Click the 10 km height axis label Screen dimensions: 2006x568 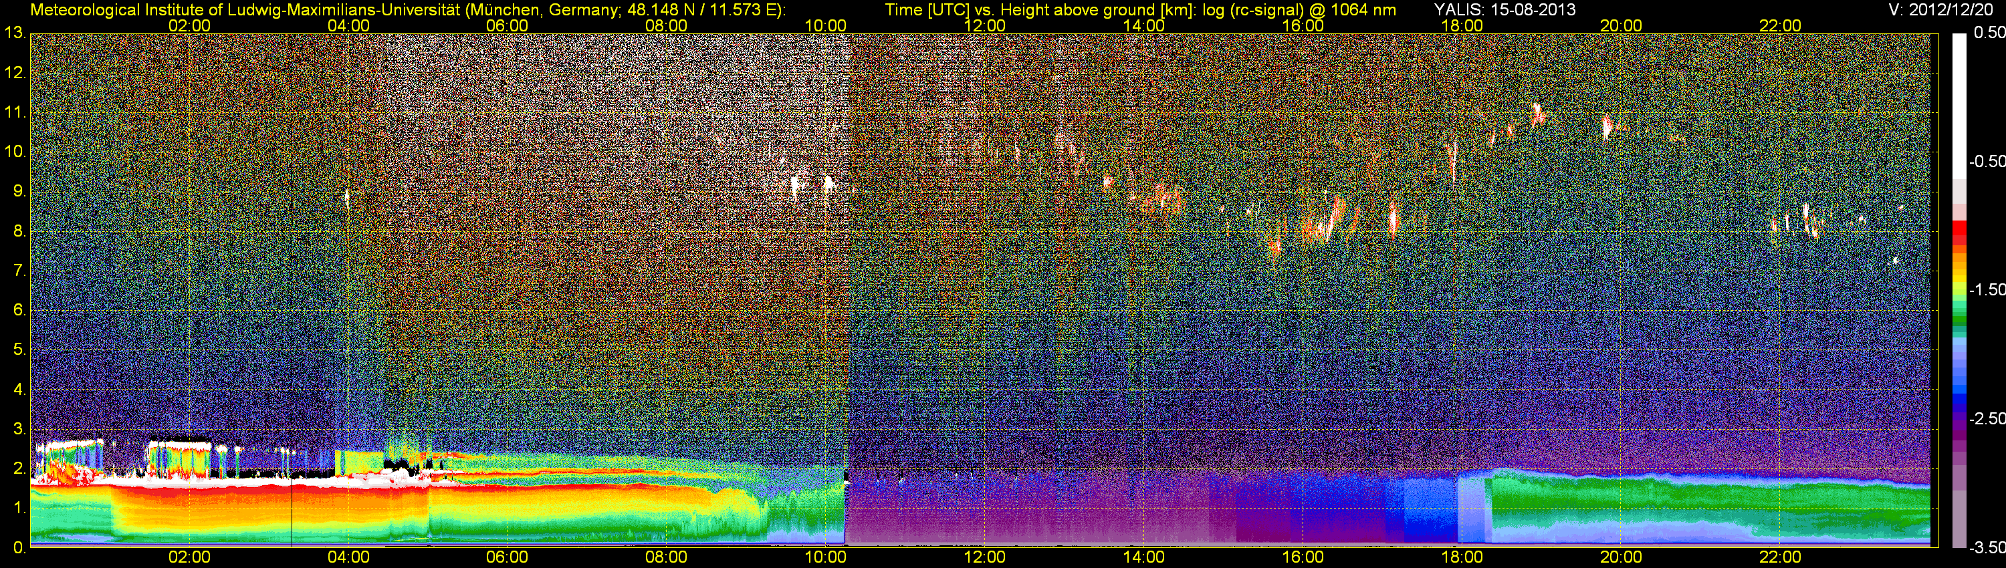(14, 152)
